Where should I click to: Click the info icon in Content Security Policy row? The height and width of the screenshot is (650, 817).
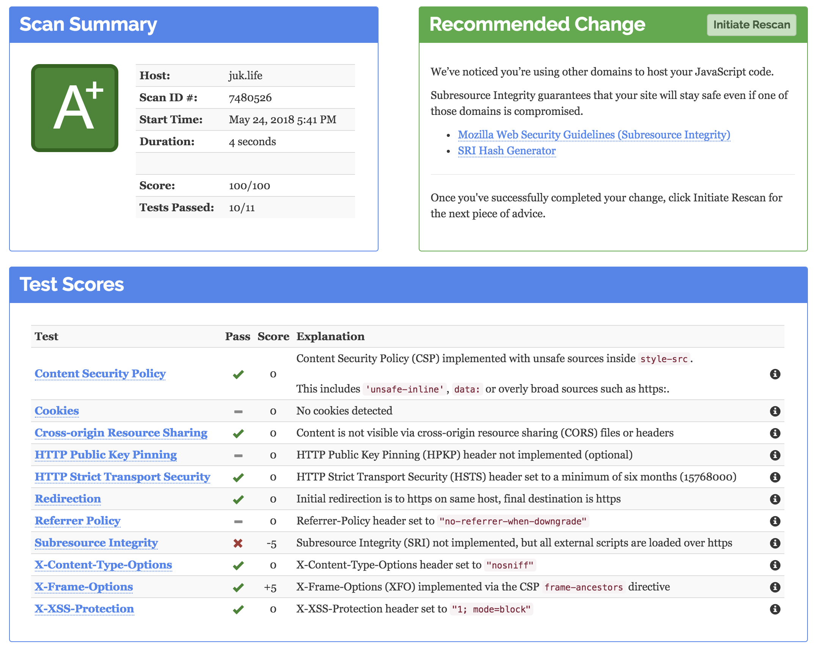point(775,374)
